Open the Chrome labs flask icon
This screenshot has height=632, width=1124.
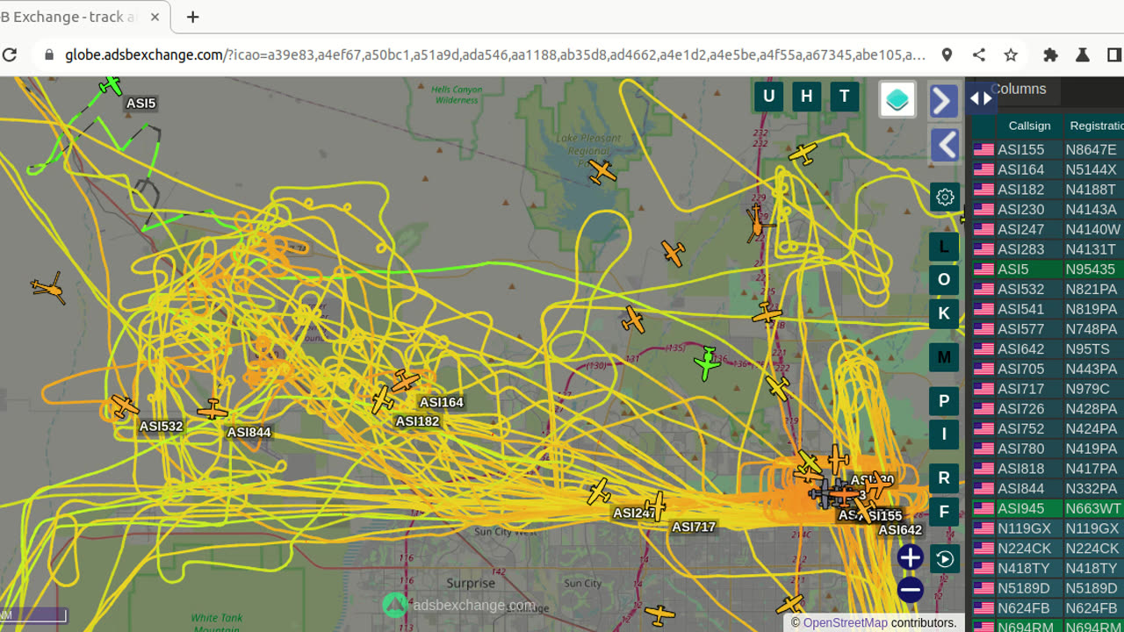click(x=1083, y=54)
